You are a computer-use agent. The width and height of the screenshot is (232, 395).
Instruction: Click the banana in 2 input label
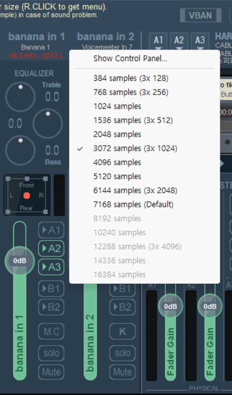pyautogui.click(x=106, y=37)
